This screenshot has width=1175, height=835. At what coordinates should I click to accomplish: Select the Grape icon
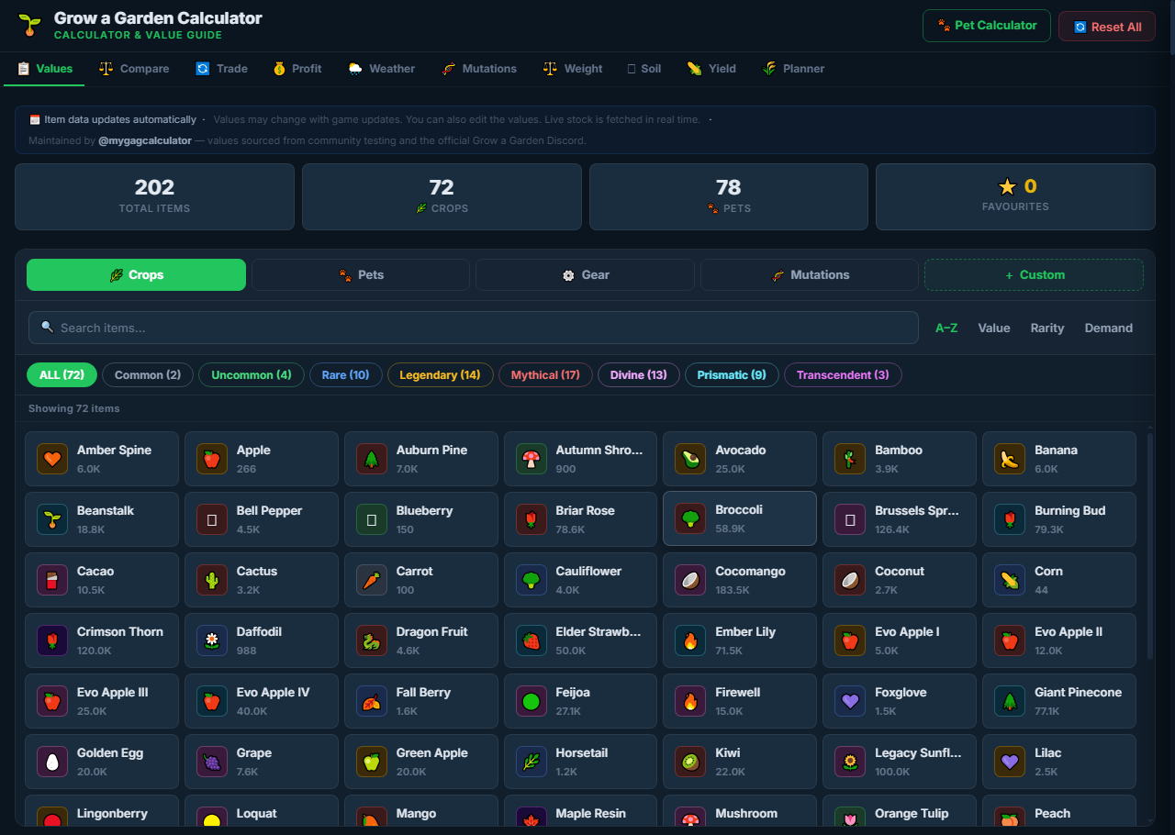[212, 762]
